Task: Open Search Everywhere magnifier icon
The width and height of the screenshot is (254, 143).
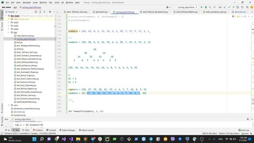Action: [x=247, y=7]
